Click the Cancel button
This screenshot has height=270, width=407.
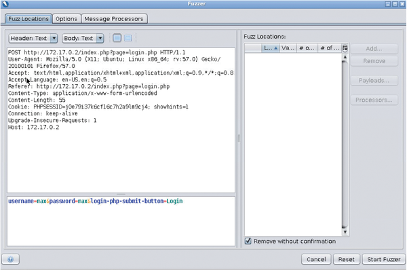tap(316, 259)
